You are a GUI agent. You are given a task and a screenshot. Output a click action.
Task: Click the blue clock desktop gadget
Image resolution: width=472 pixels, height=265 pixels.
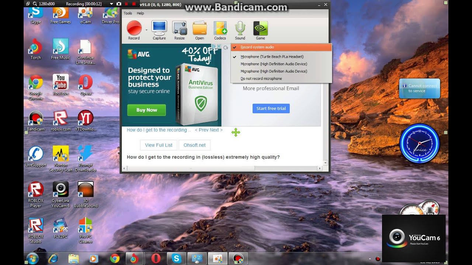click(420, 143)
